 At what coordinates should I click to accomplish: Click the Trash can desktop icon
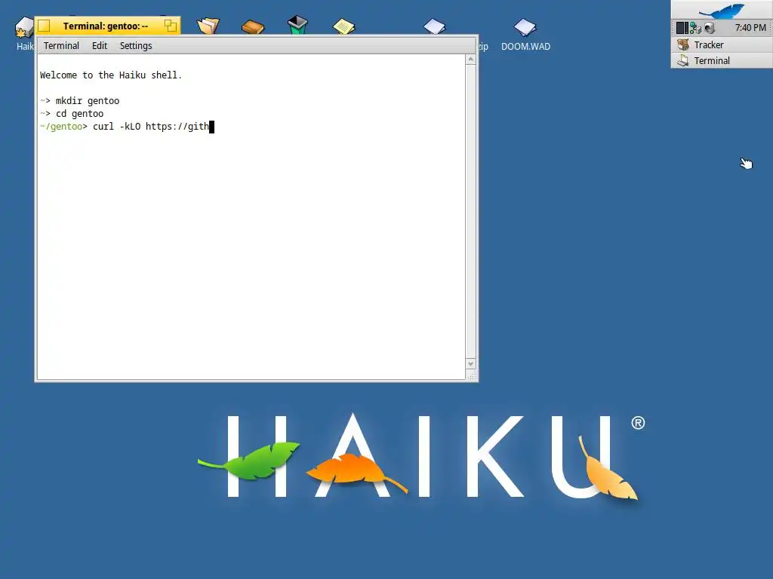(297, 25)
